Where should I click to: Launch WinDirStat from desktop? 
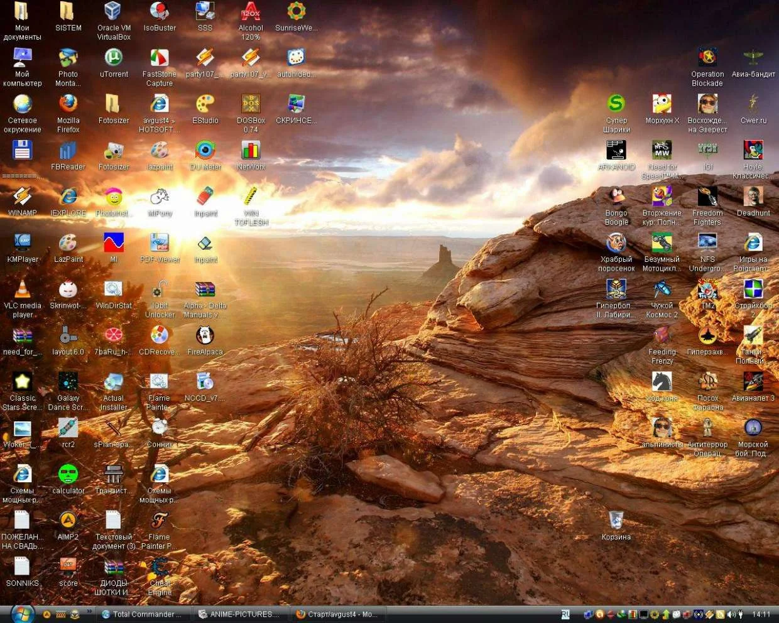pos(114,294)
